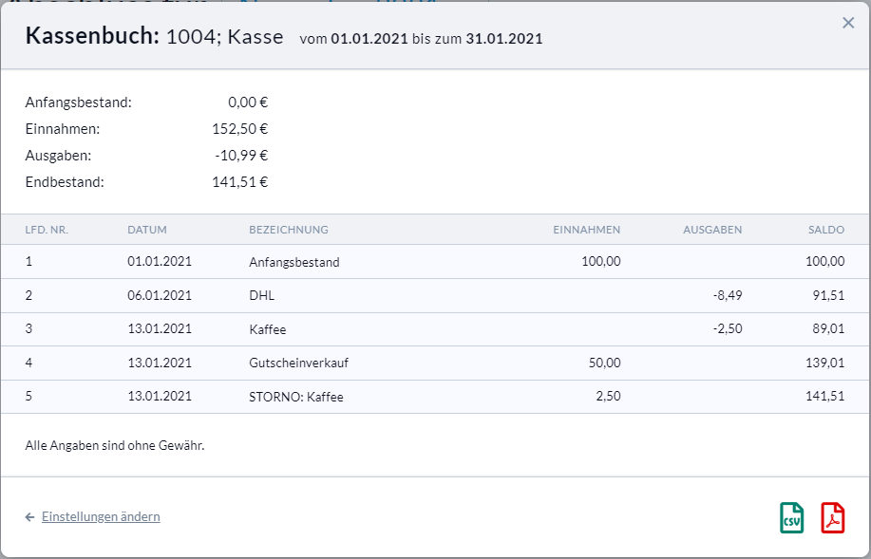Image resolution: width=871 pixels, height=559 pixels.
Task: Close the Kassenbuch dialog
Action: [848, 23]
